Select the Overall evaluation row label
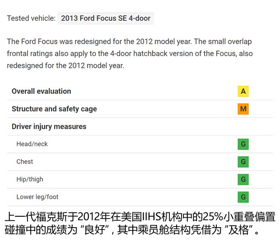Screen dimensions: 280x242 [x=41, y=91]
